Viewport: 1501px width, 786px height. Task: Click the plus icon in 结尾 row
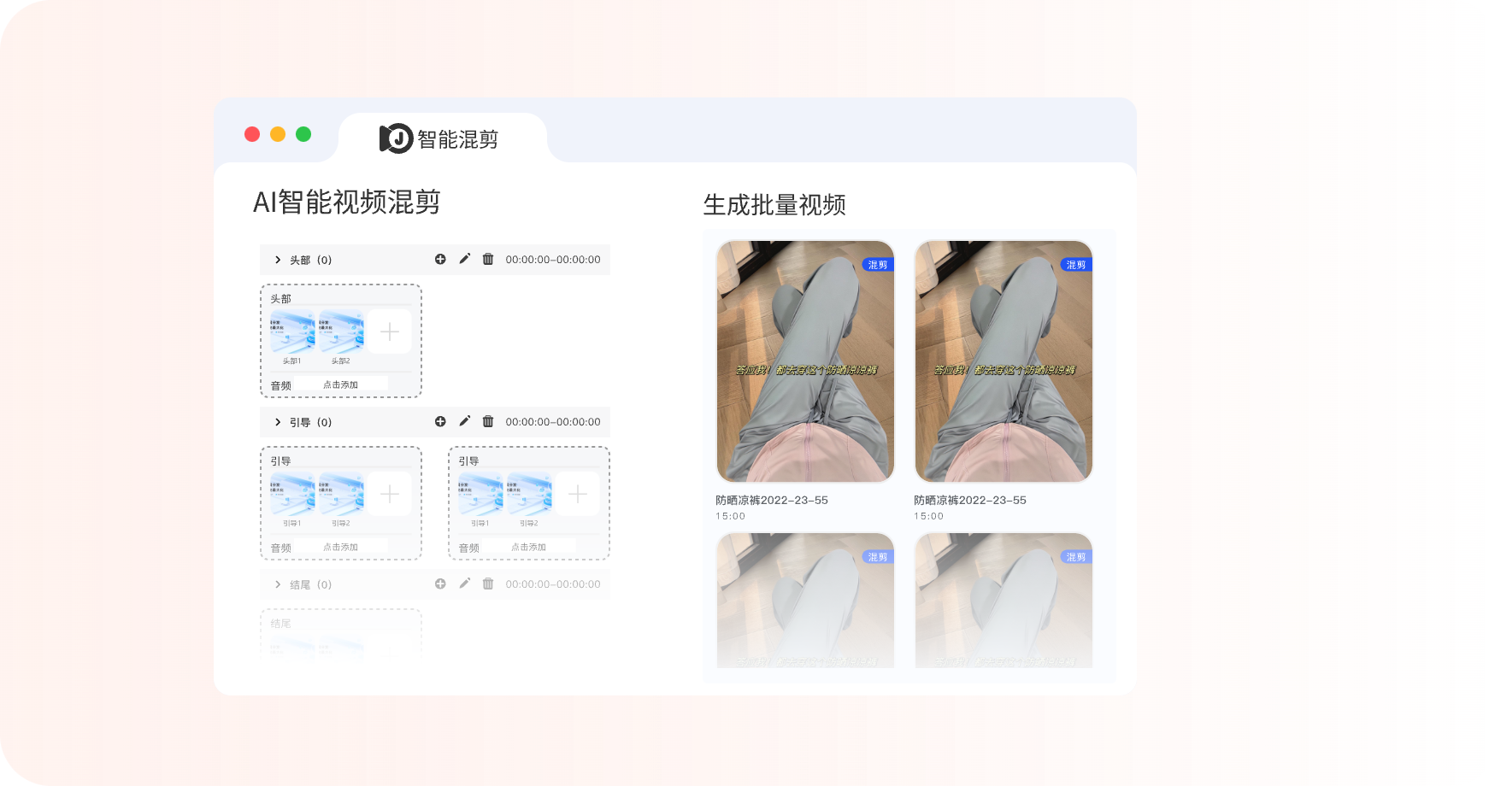(x=440, y=584)
